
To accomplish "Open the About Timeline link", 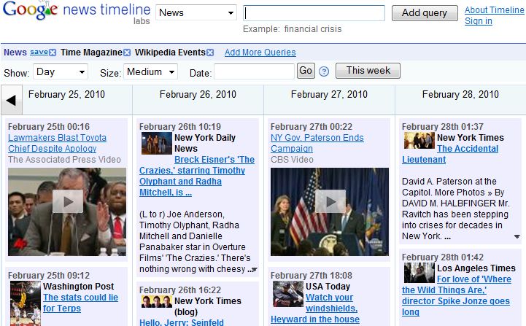I will point(494,10).
